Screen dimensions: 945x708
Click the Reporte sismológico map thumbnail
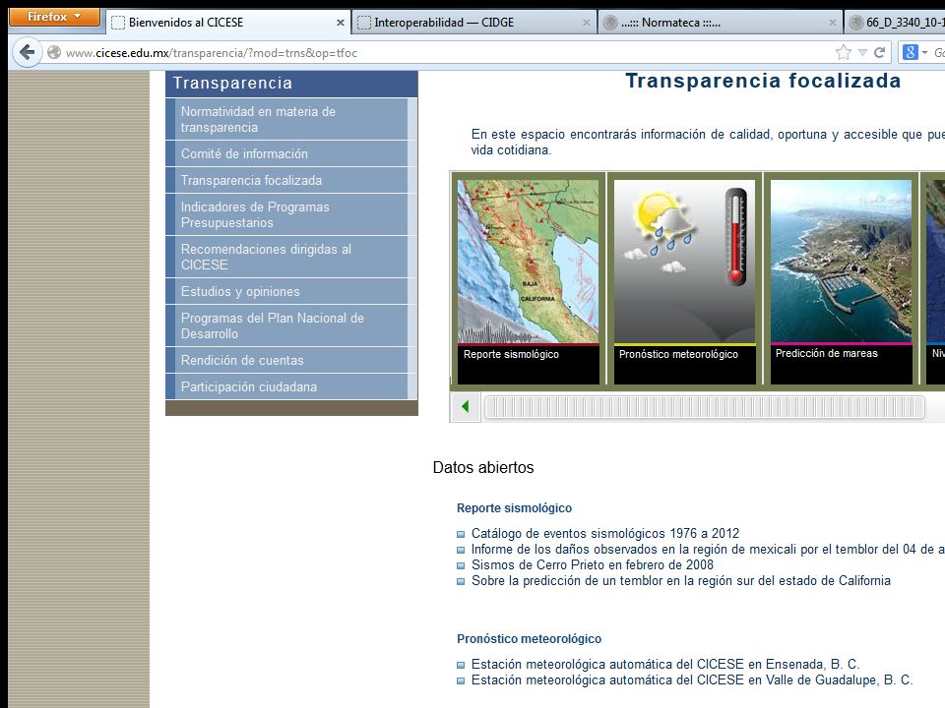pyautogui.click(x=528, y=262)
